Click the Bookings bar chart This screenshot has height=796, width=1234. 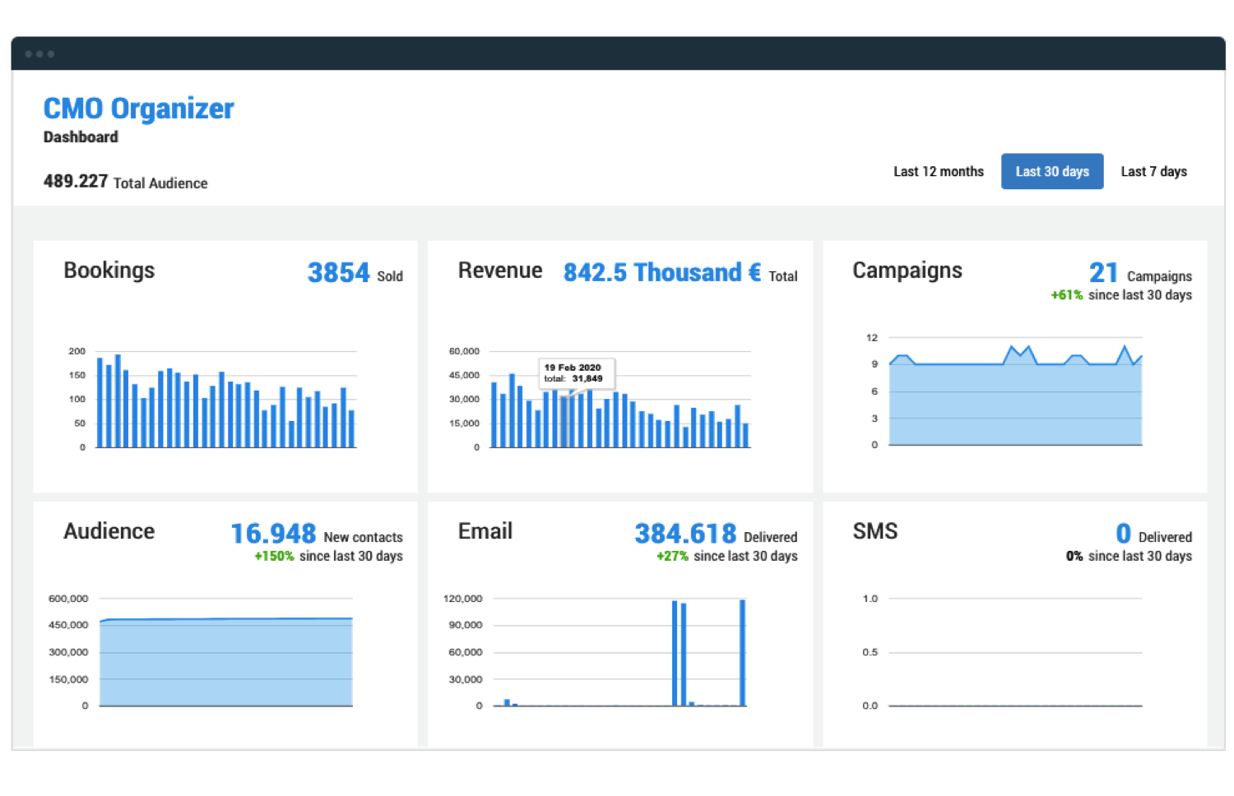[226, 400]
